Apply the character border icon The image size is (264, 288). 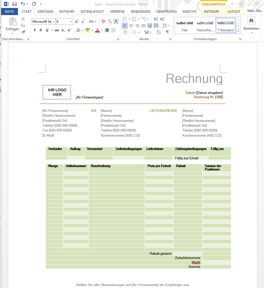[x=116, y=22]
